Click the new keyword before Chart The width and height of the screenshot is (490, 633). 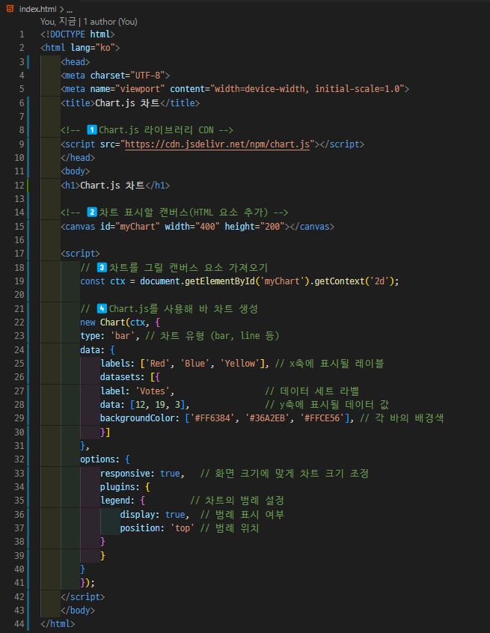pos(88,322)
